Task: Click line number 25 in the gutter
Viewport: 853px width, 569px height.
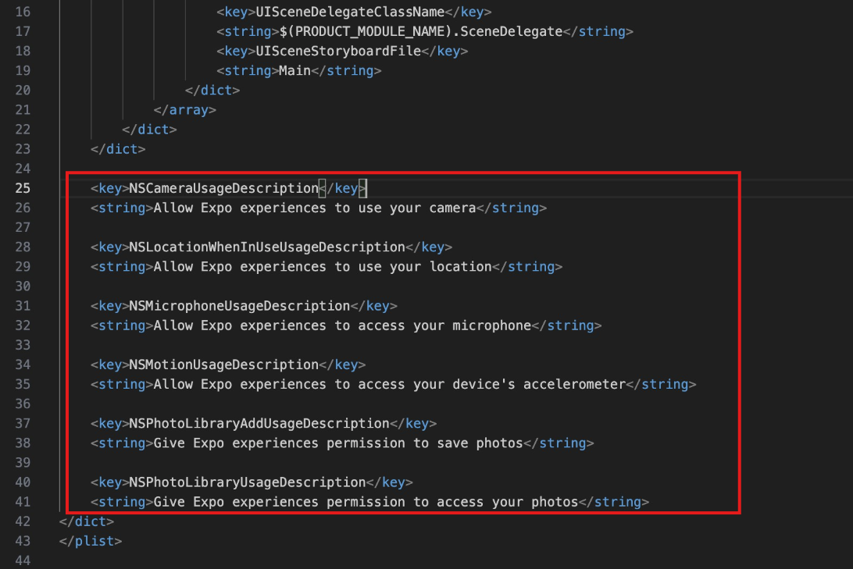Action: point(22,188)
